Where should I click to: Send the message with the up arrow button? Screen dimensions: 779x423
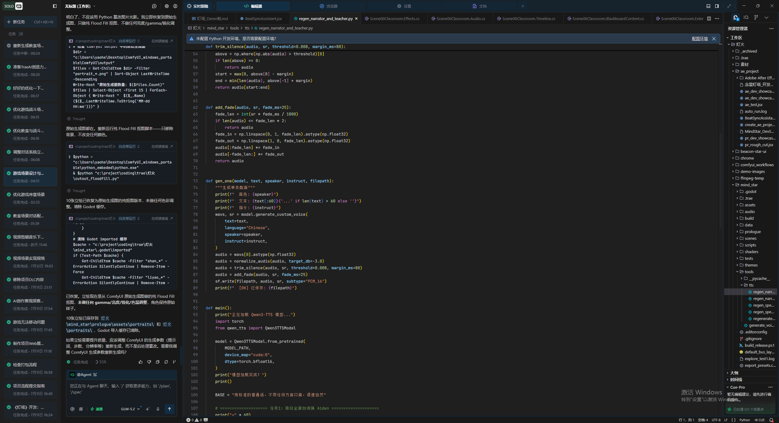click(169, 409)
